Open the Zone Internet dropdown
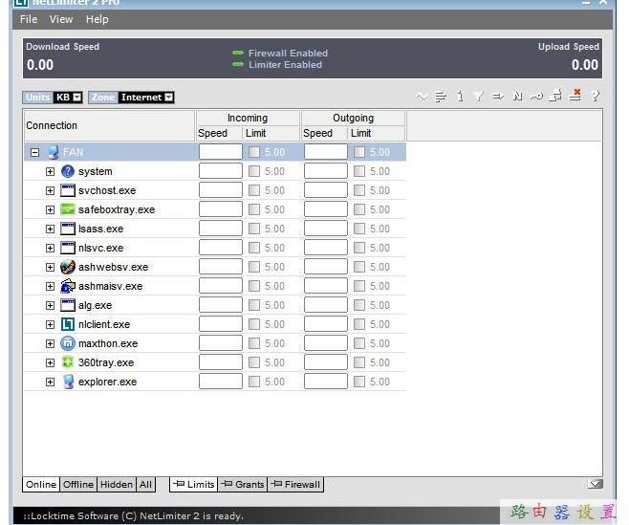The width and height of the screenshot is (629, 525). click(x=145, y=98)
